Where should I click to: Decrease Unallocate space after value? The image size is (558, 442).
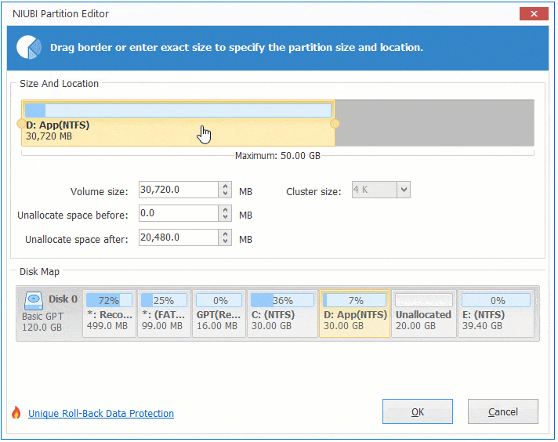pos(226,241)
